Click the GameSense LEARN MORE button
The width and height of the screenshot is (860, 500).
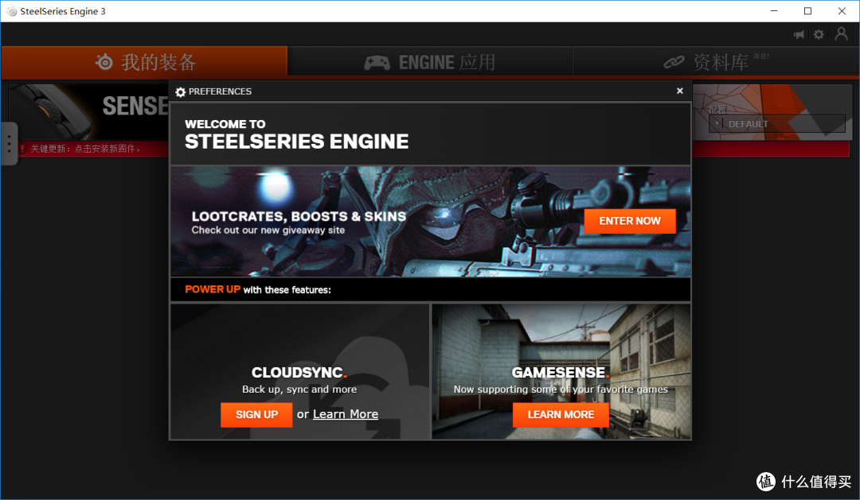561,415
